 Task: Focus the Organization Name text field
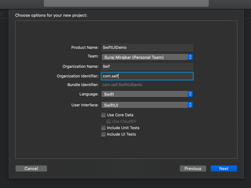[147, 67]
